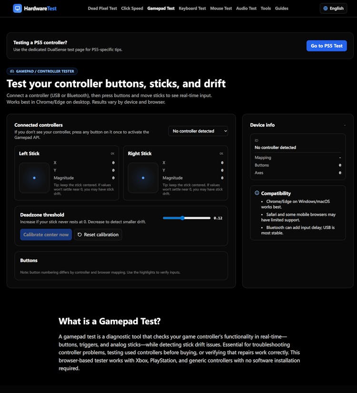Click the Device info heading
The image size is (357, 393).
262,125
